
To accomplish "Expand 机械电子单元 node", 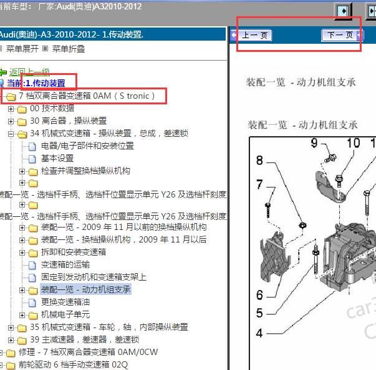I will coord(22,315).
